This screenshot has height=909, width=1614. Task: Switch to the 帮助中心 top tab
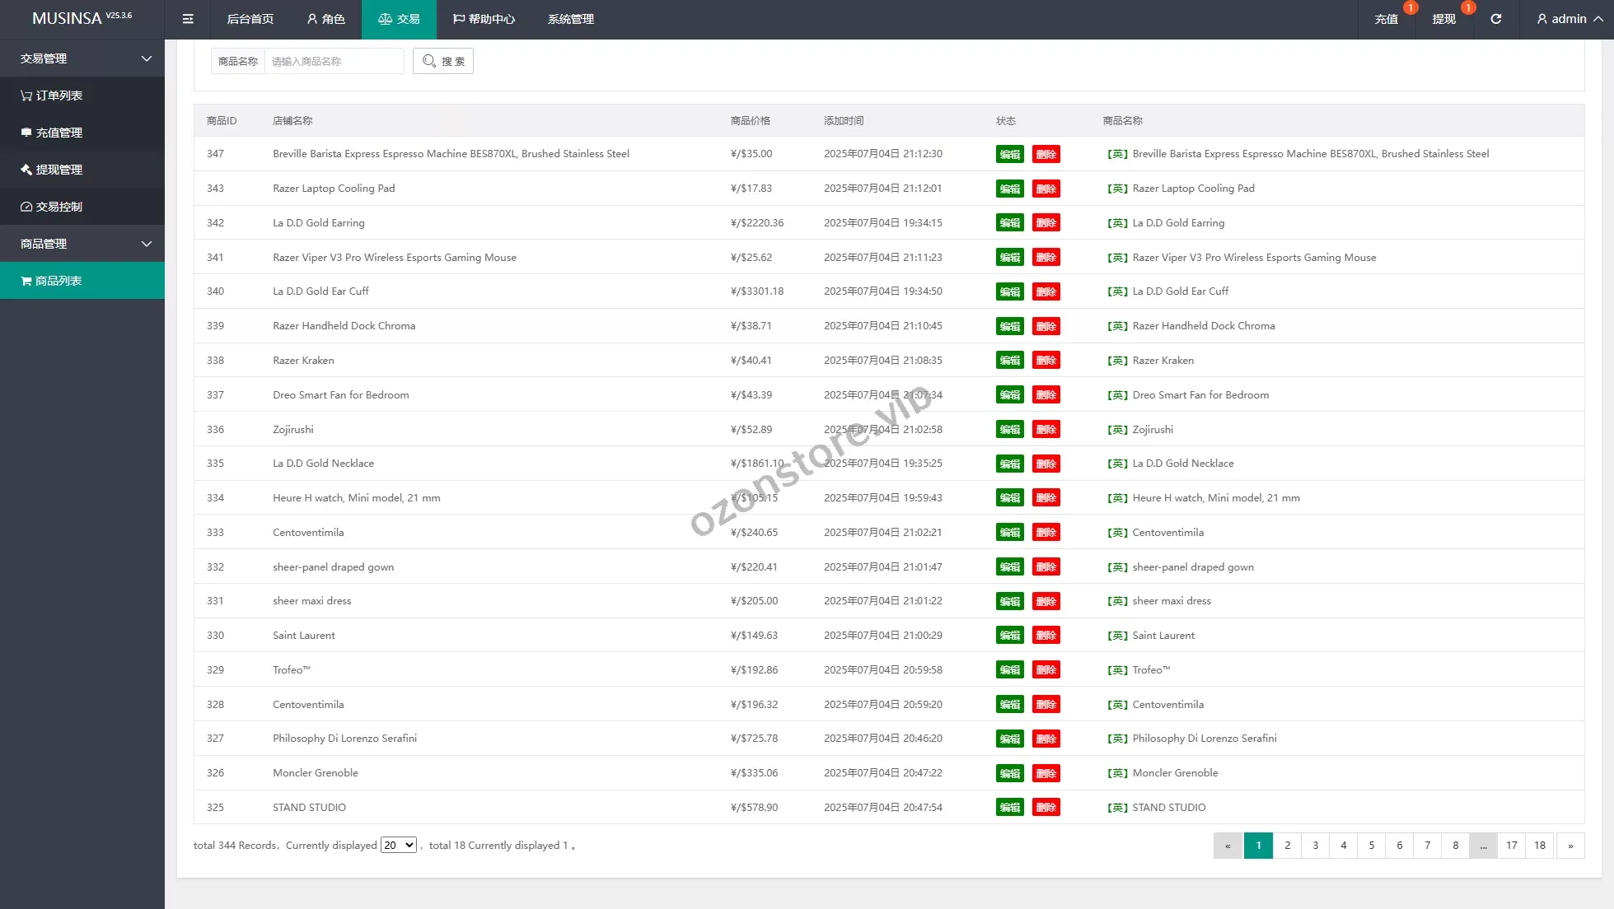(484, 19)
